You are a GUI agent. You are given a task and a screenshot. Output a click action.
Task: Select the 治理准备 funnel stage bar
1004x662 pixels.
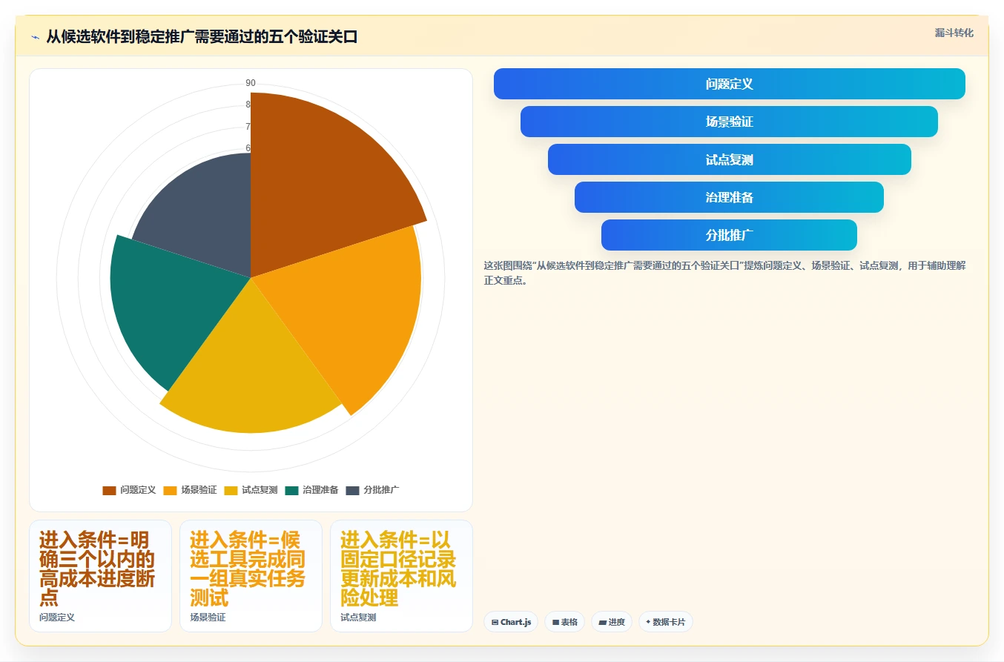tap(730, 197)
